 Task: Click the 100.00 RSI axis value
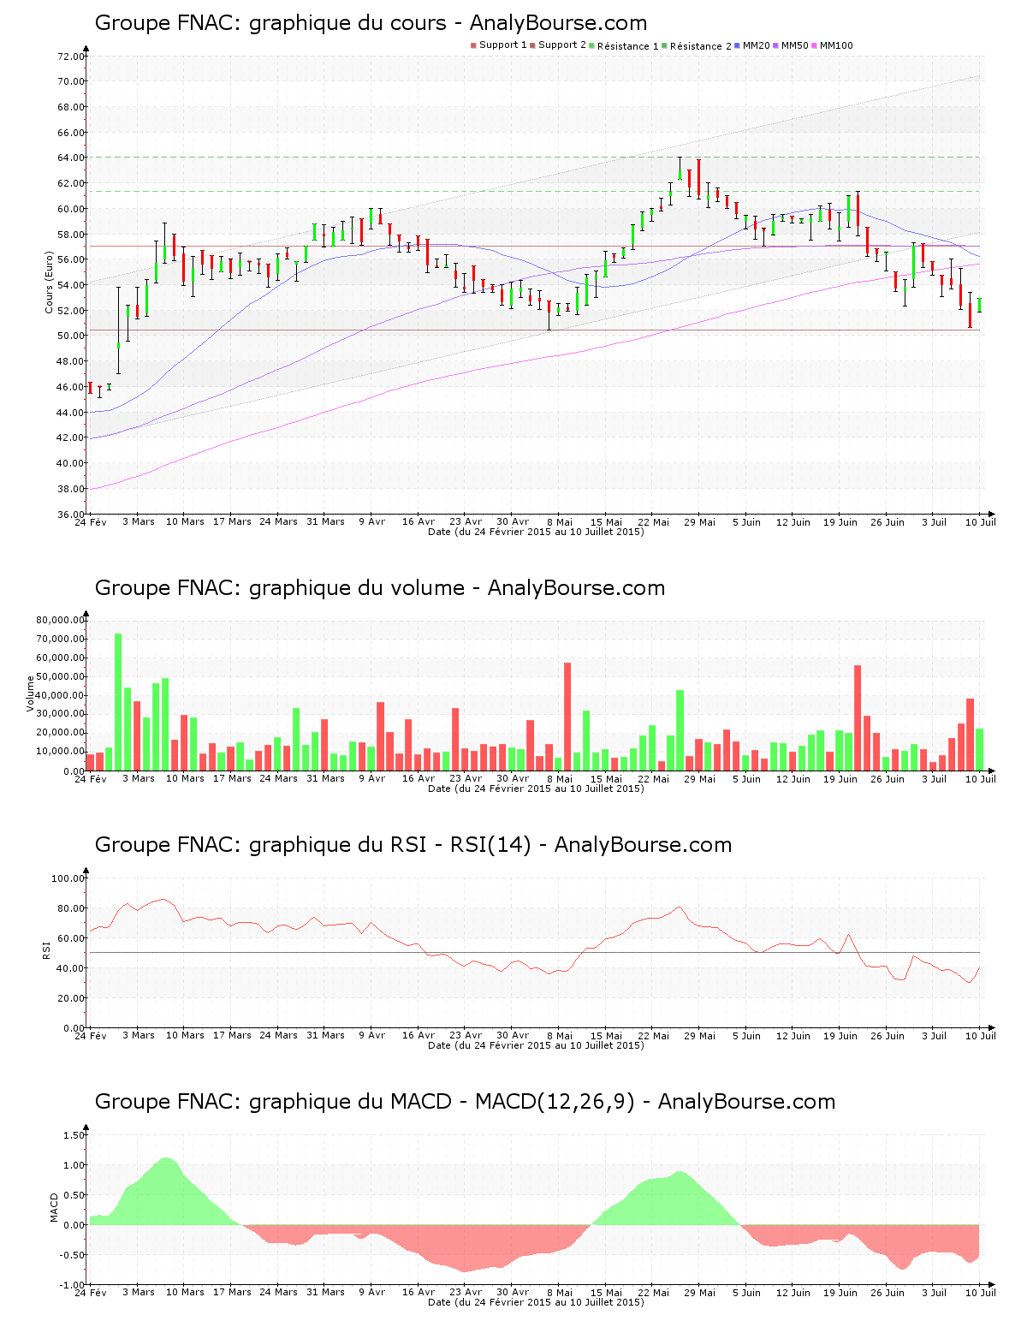[68, 878]
